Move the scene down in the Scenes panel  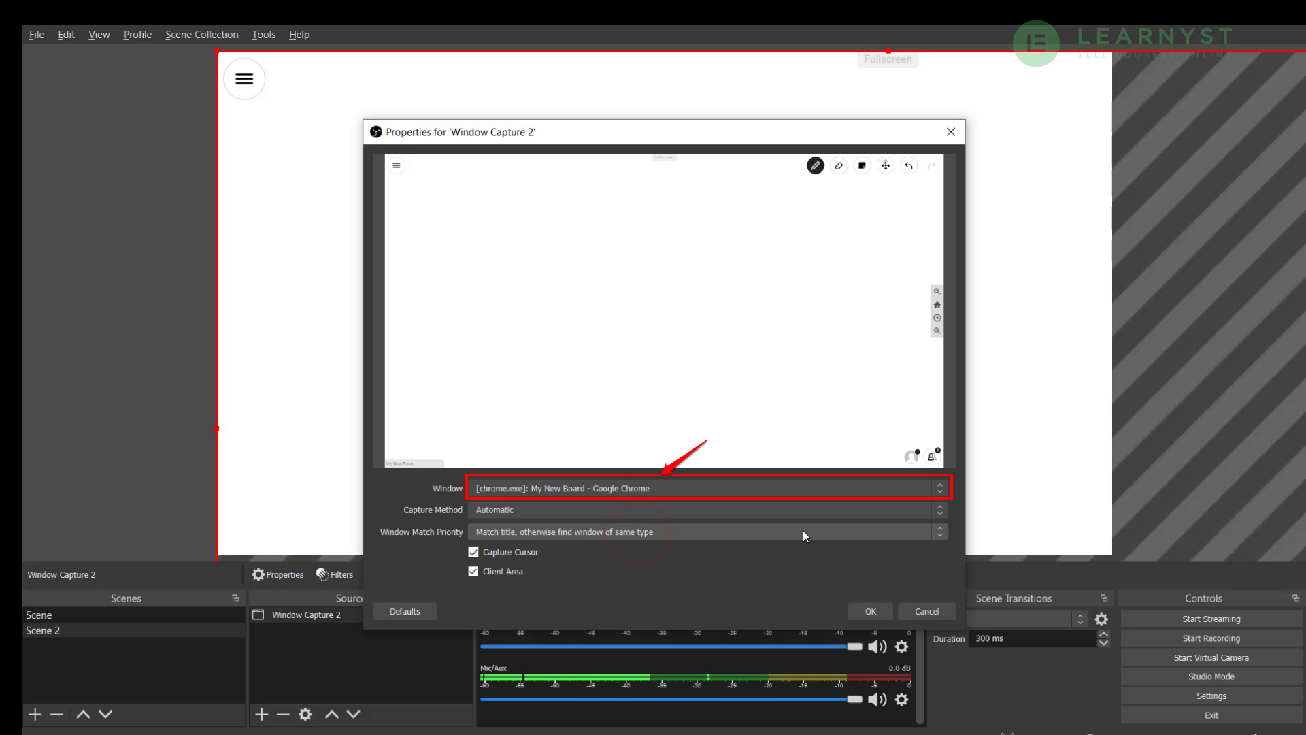pyautogui.click(x=105, y=714)
